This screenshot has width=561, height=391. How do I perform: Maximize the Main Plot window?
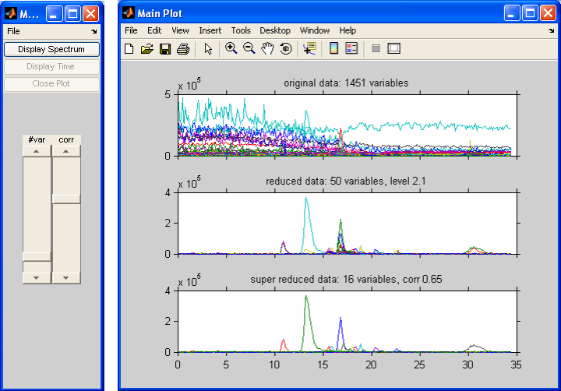530,13
